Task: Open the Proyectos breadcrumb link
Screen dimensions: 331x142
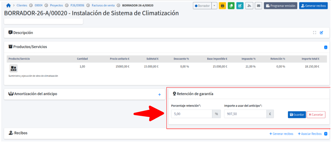Action: [57, 6]
